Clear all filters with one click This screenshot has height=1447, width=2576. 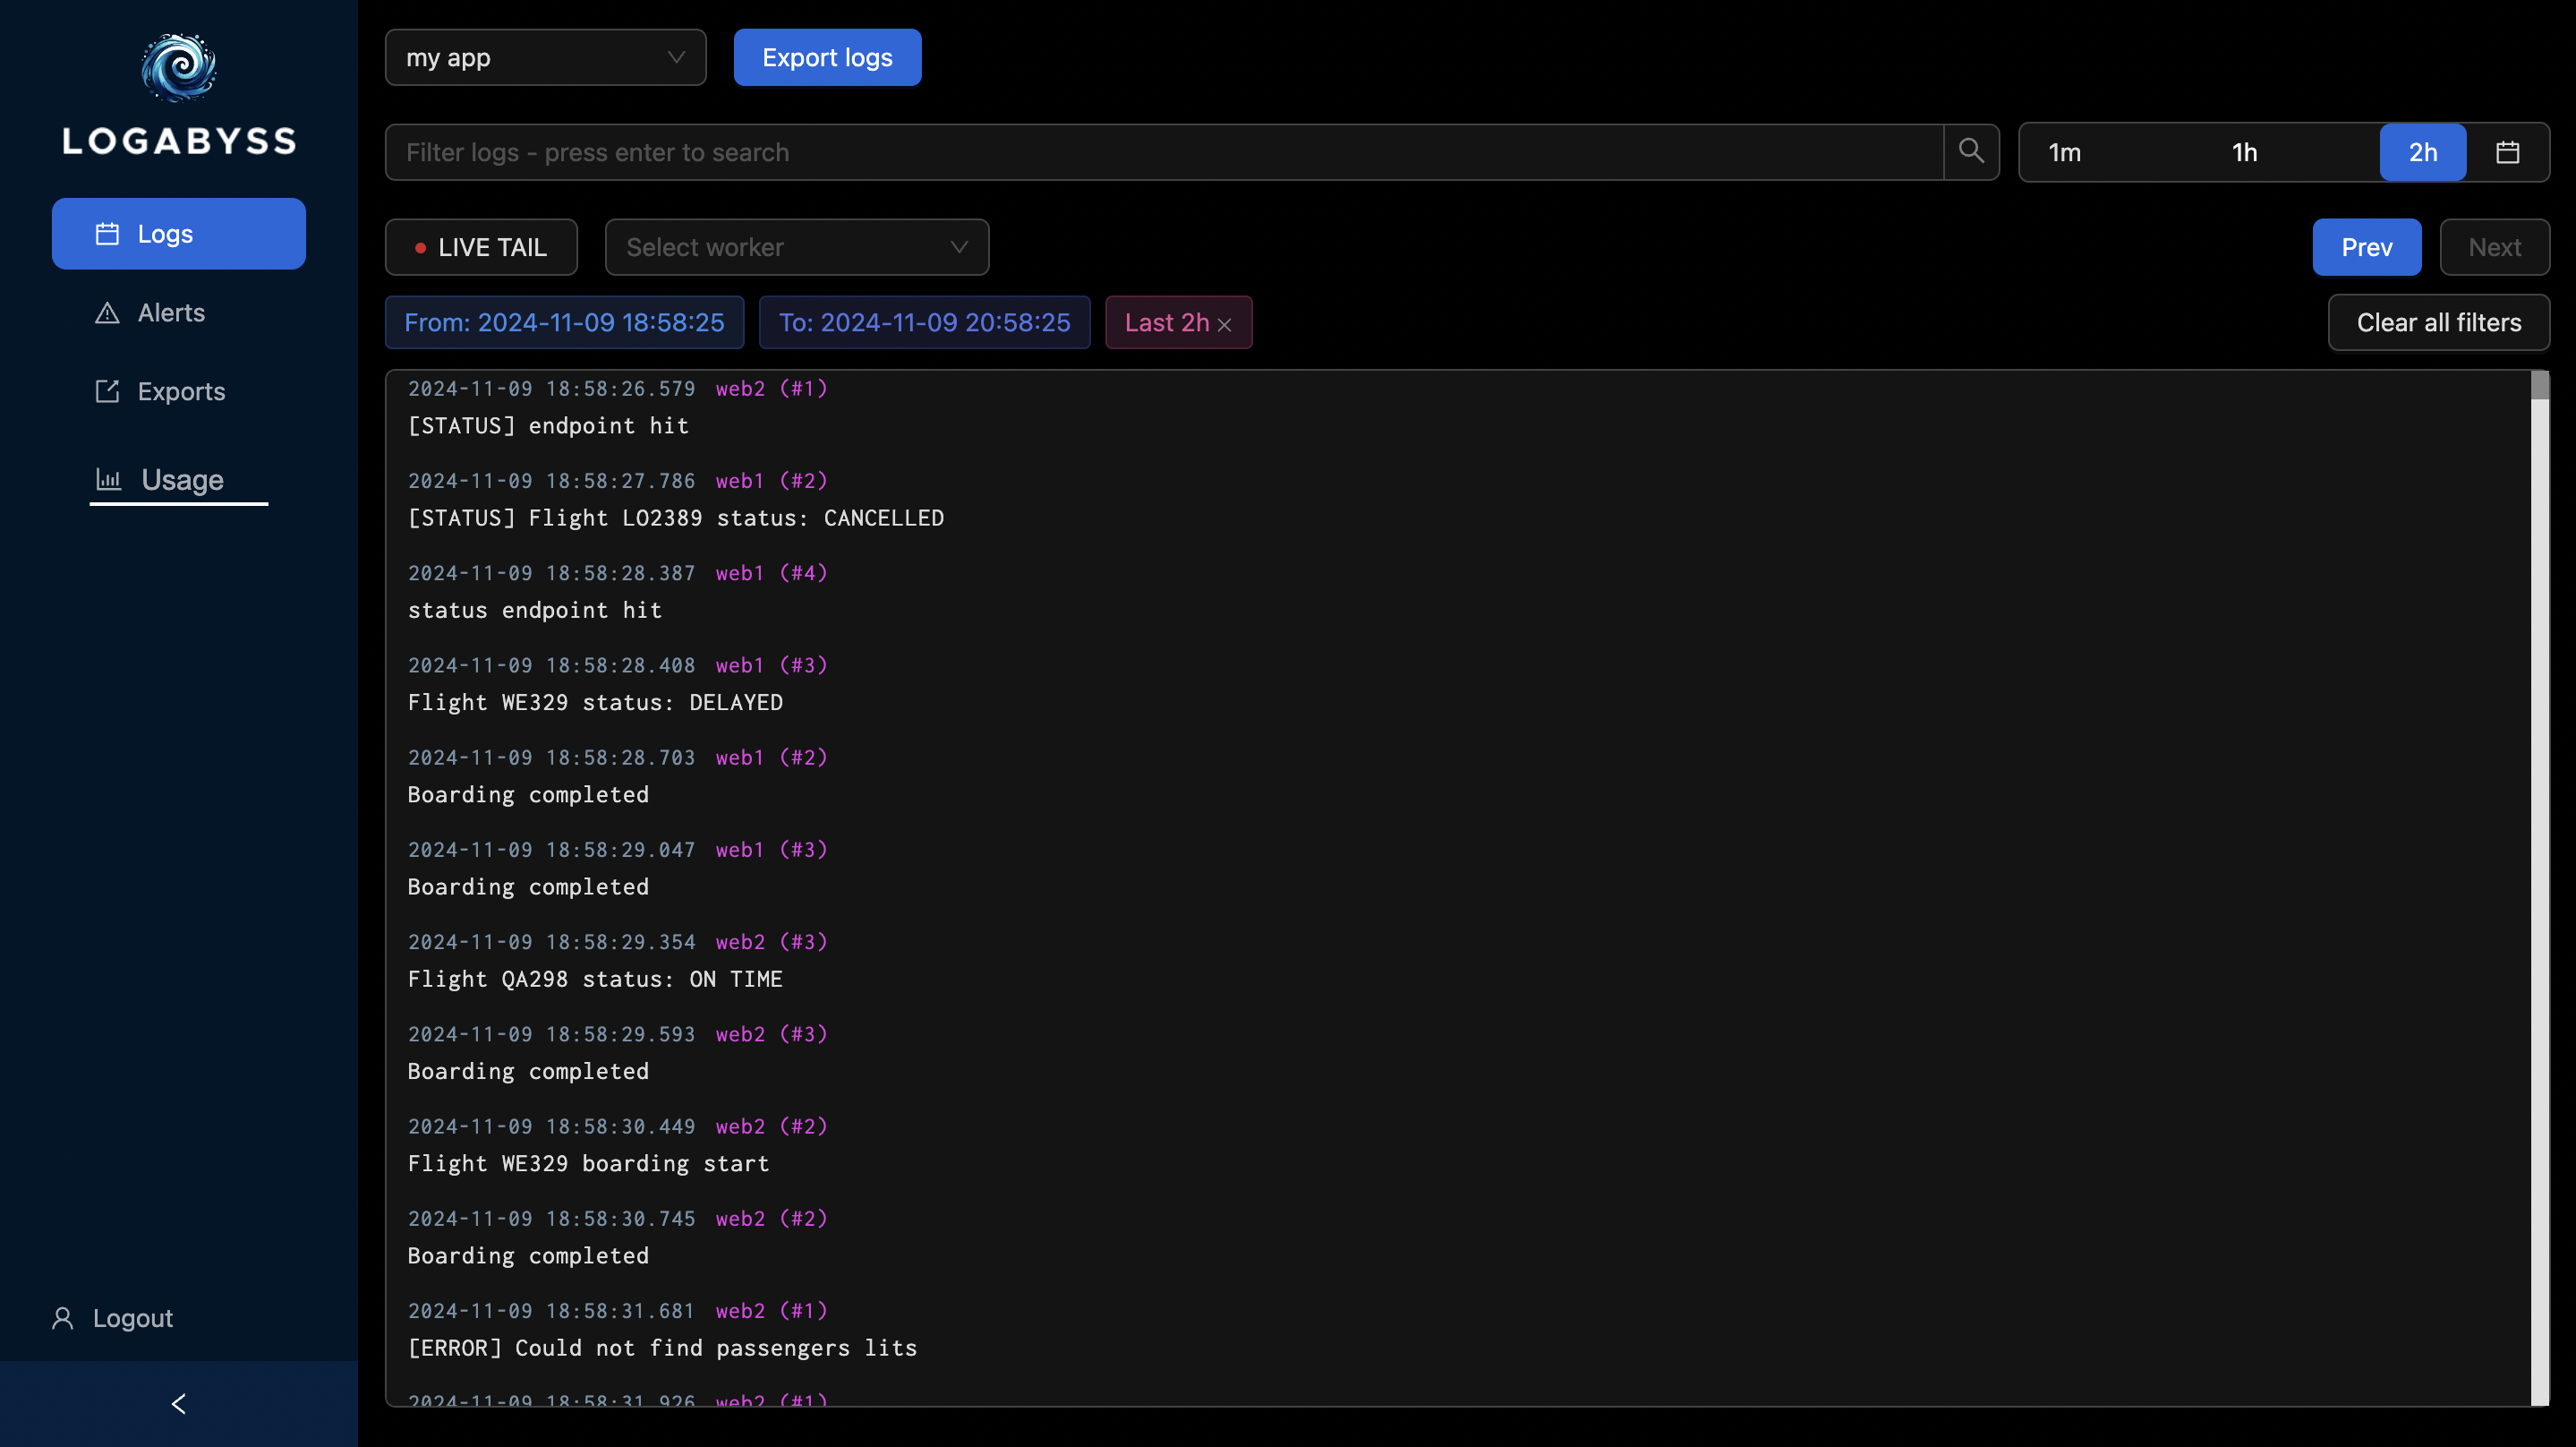[2440, 322]
